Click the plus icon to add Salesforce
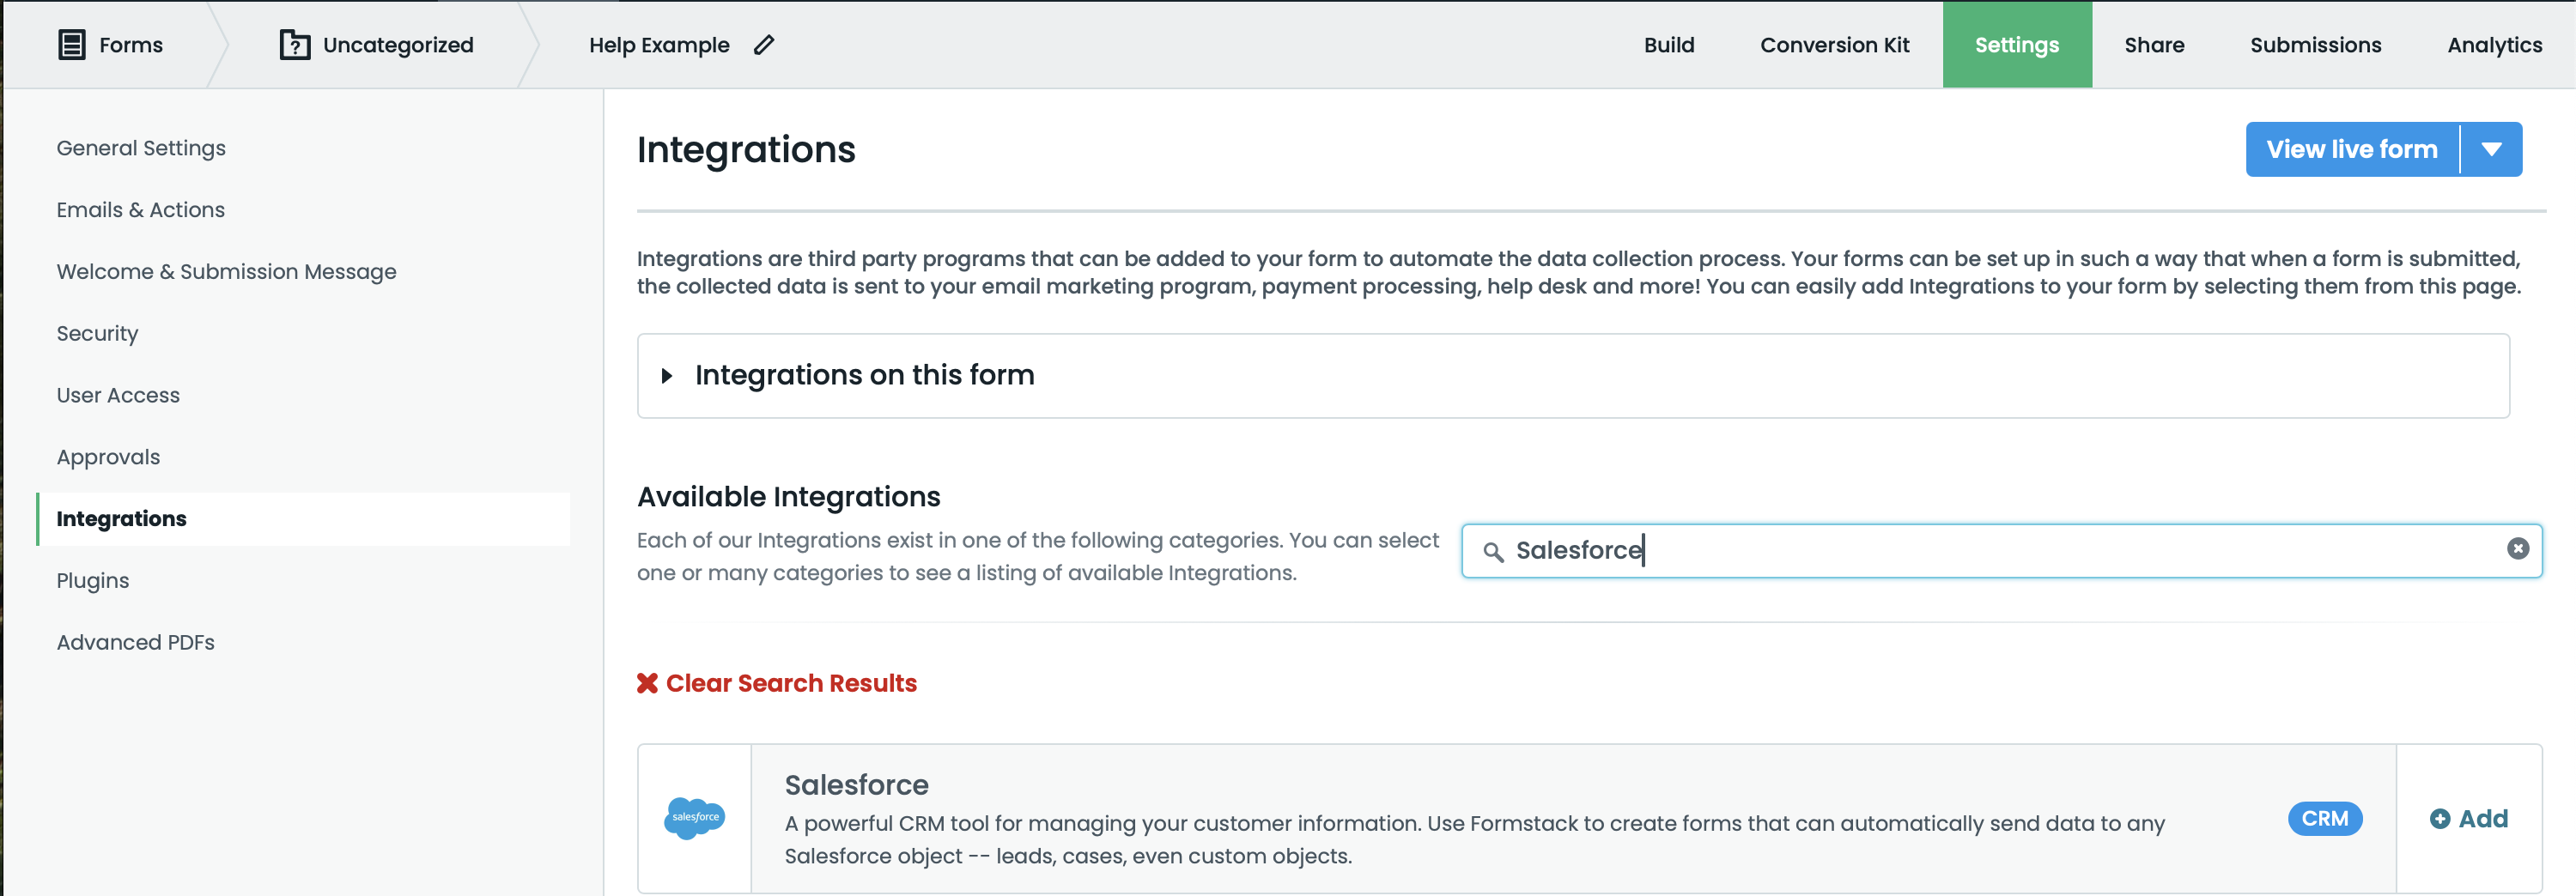Screen dimensions: 2576x896 coord(2439,819)
